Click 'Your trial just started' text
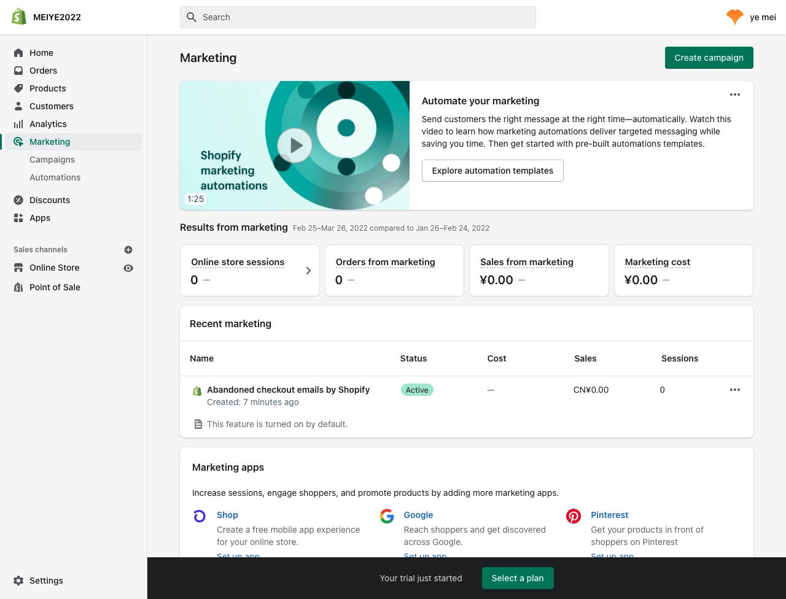The height and width of the screenshot is (599, 786). click(421, 578)
